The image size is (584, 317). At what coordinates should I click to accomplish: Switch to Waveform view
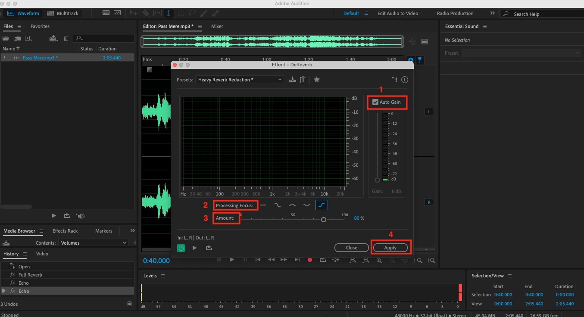23,13
